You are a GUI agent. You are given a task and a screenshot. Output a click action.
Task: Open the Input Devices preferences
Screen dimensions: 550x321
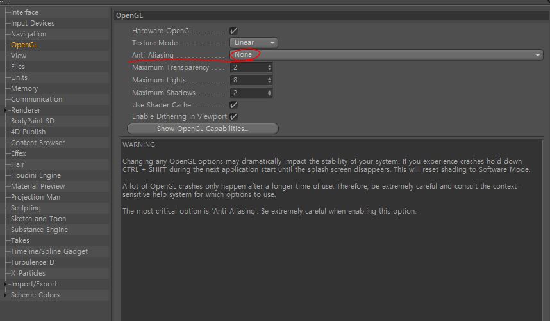tap(32, 23)
